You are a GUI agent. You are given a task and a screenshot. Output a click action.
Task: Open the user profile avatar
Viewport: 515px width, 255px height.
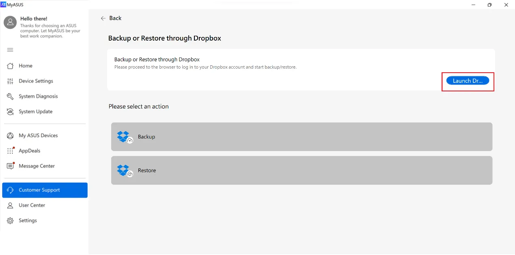pos(10,22)
